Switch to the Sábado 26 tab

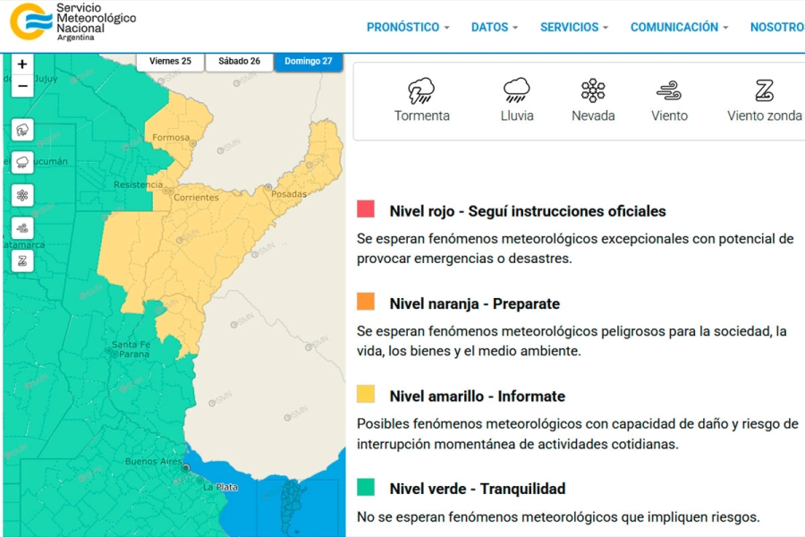(239, 61)
